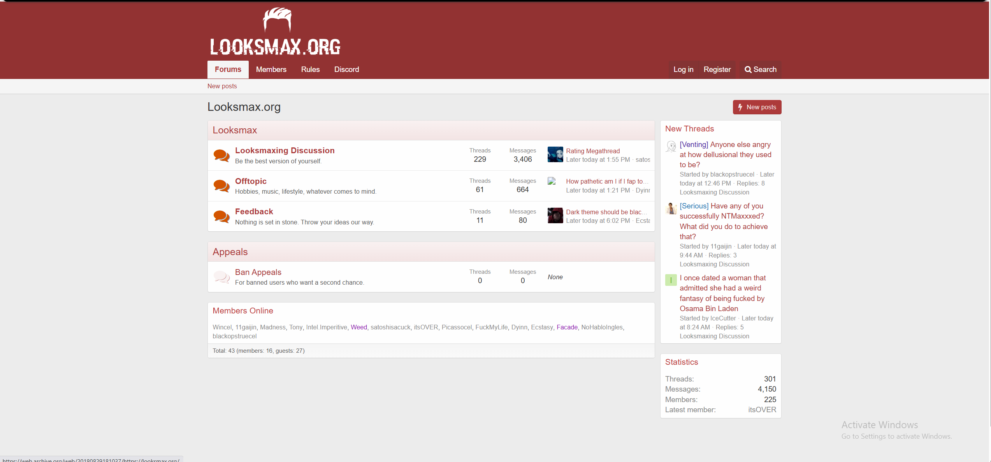Open the Rules navigation tab
The width and height of the screenshot is (991, 462).
[310, 70]
